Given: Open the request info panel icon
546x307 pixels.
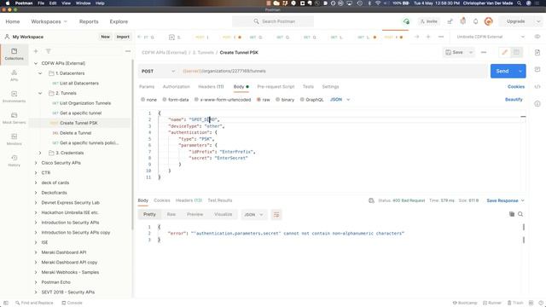Looking at the screenshot, I should 537,104.
